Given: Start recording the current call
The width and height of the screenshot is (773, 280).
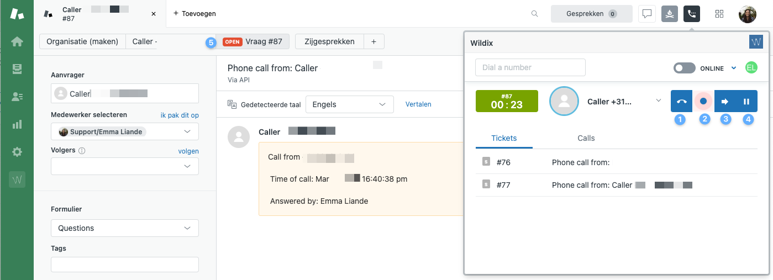Looking at the screenshot, I should tap(703, 102).
